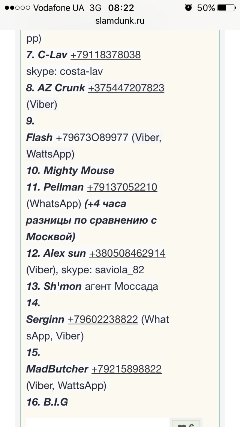Call Pellman number +79137052210
The image size is (240, 427).
[122, 187]
